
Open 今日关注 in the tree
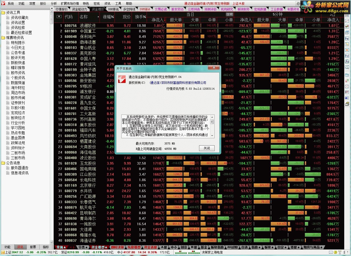[x=18, y=48]
